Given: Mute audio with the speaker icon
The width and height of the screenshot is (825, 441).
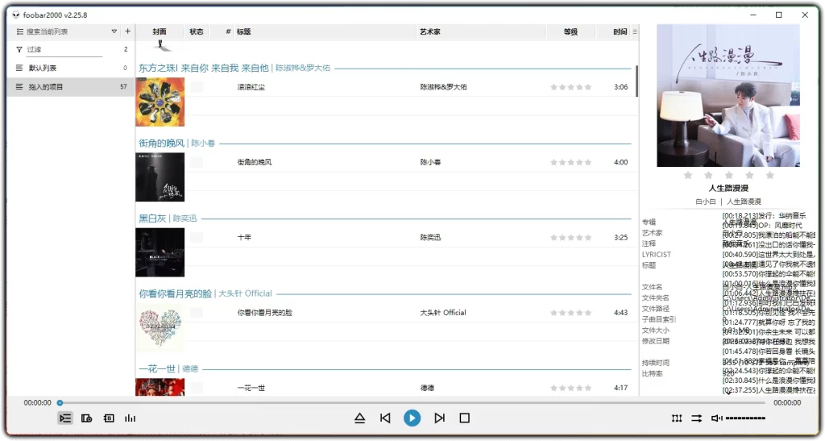Looking at the screenshot, I should [716, 418].
